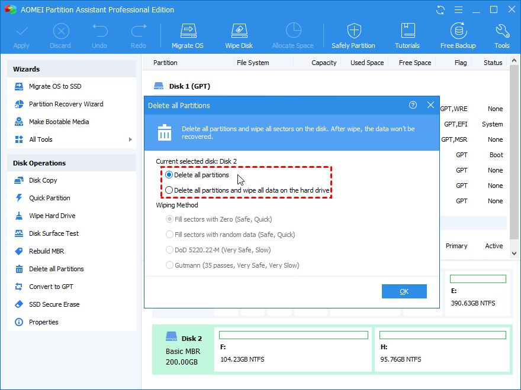Click the partition list vertical scrollbar thumb
This screenshot has width=521, height=390.
coord(514,152)
